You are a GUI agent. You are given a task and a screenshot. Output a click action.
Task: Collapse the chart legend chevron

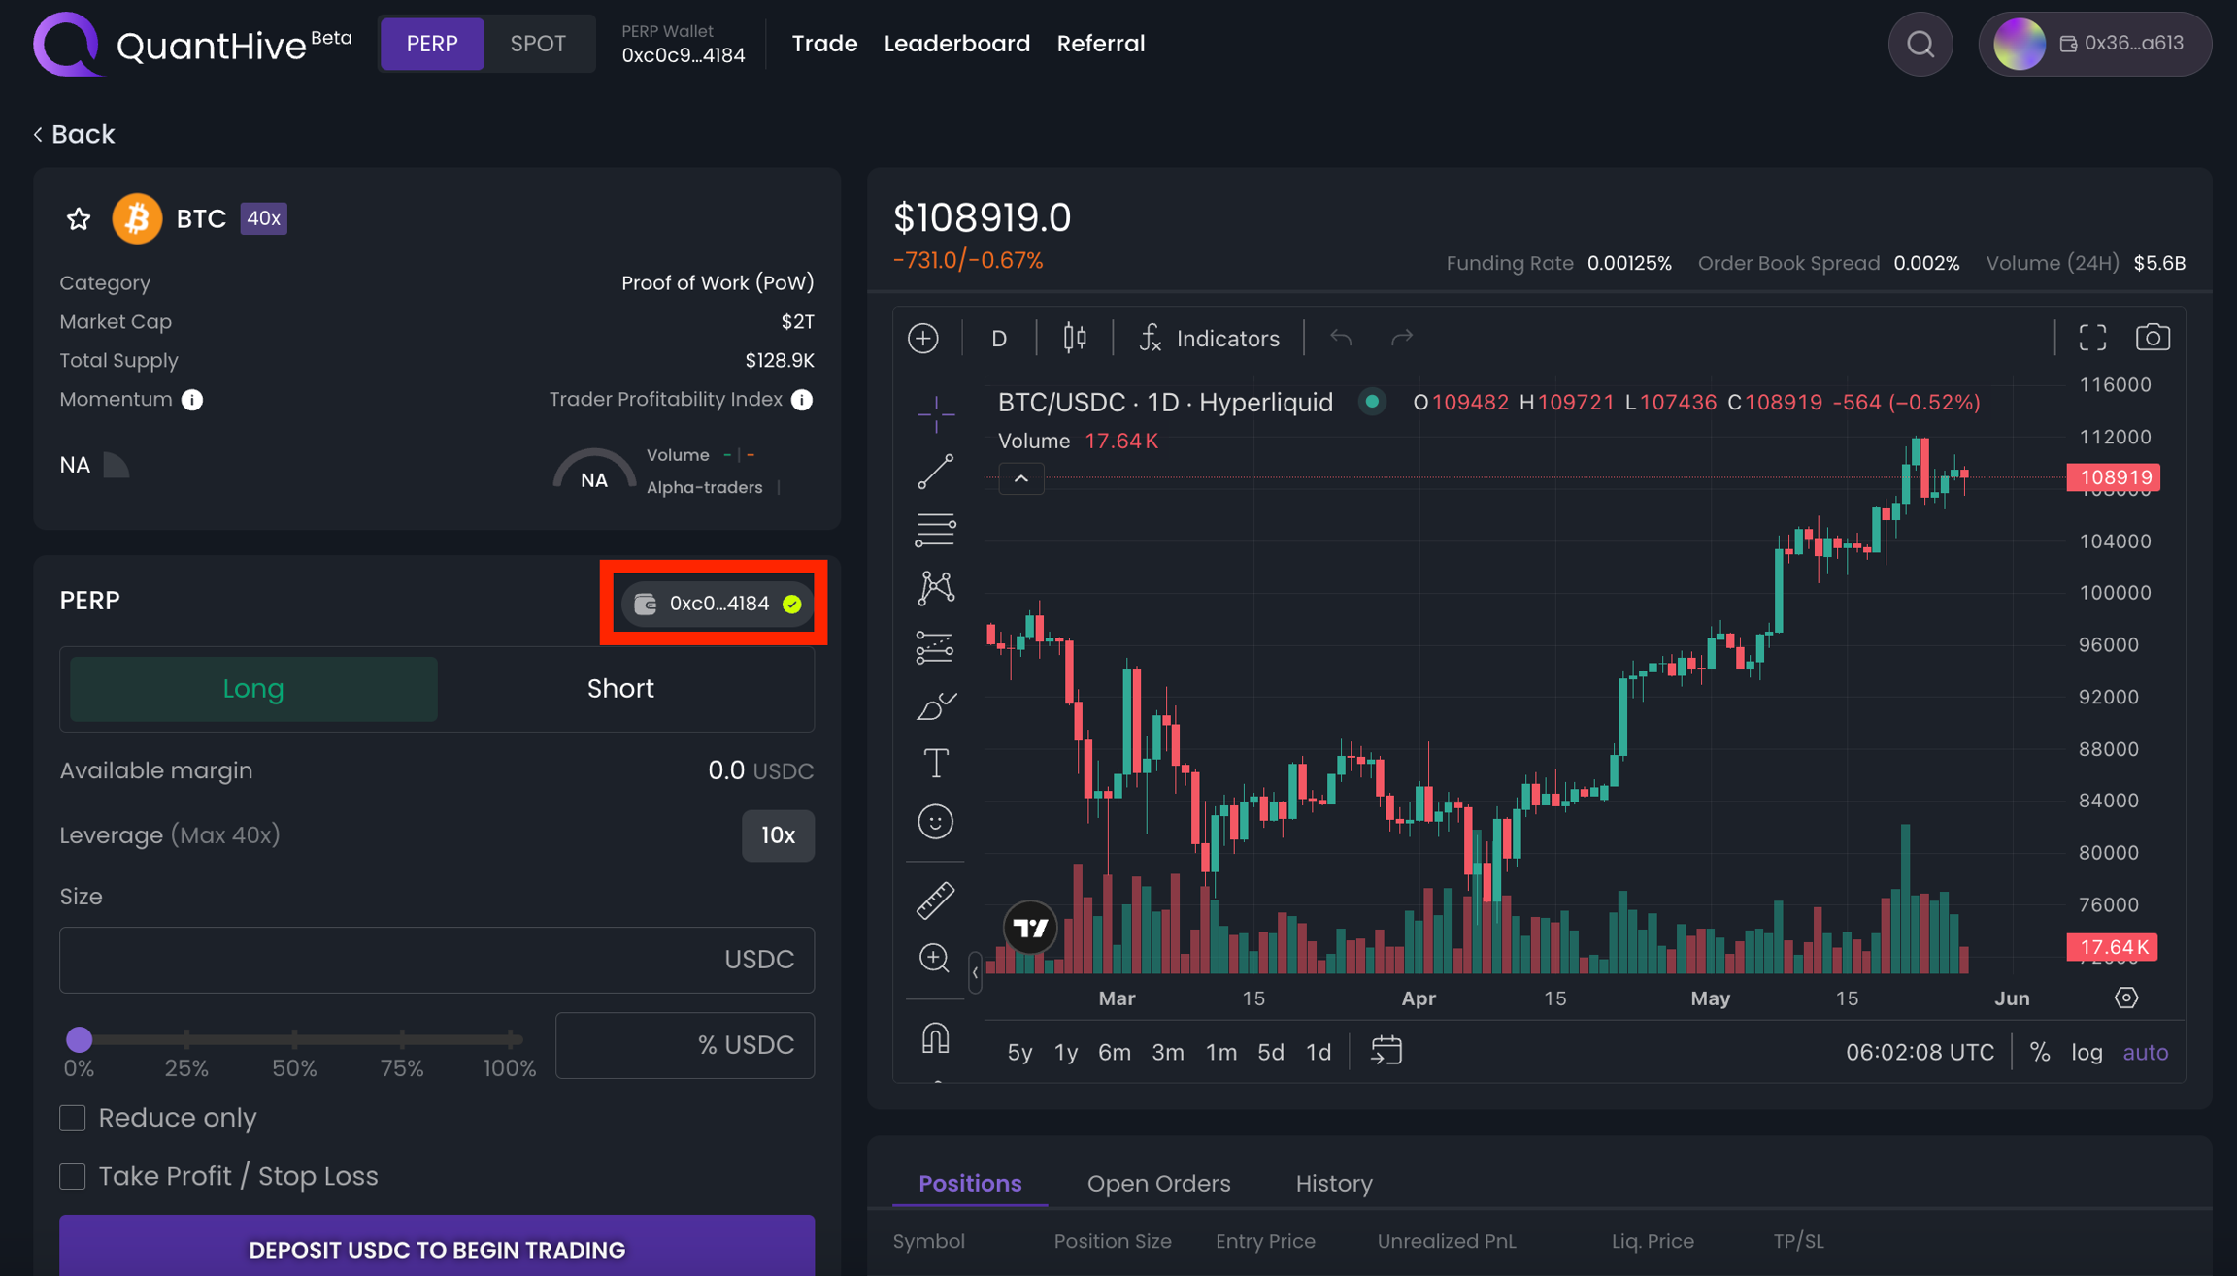pos(1021,479)
